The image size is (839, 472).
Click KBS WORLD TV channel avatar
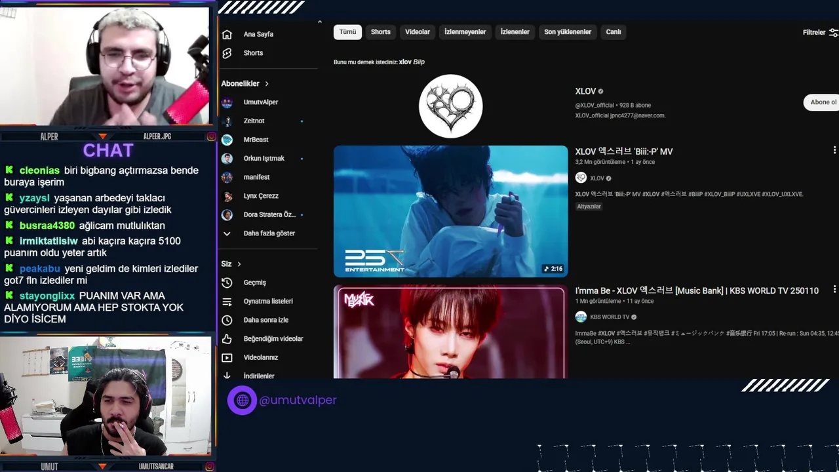tap(581, 317)
